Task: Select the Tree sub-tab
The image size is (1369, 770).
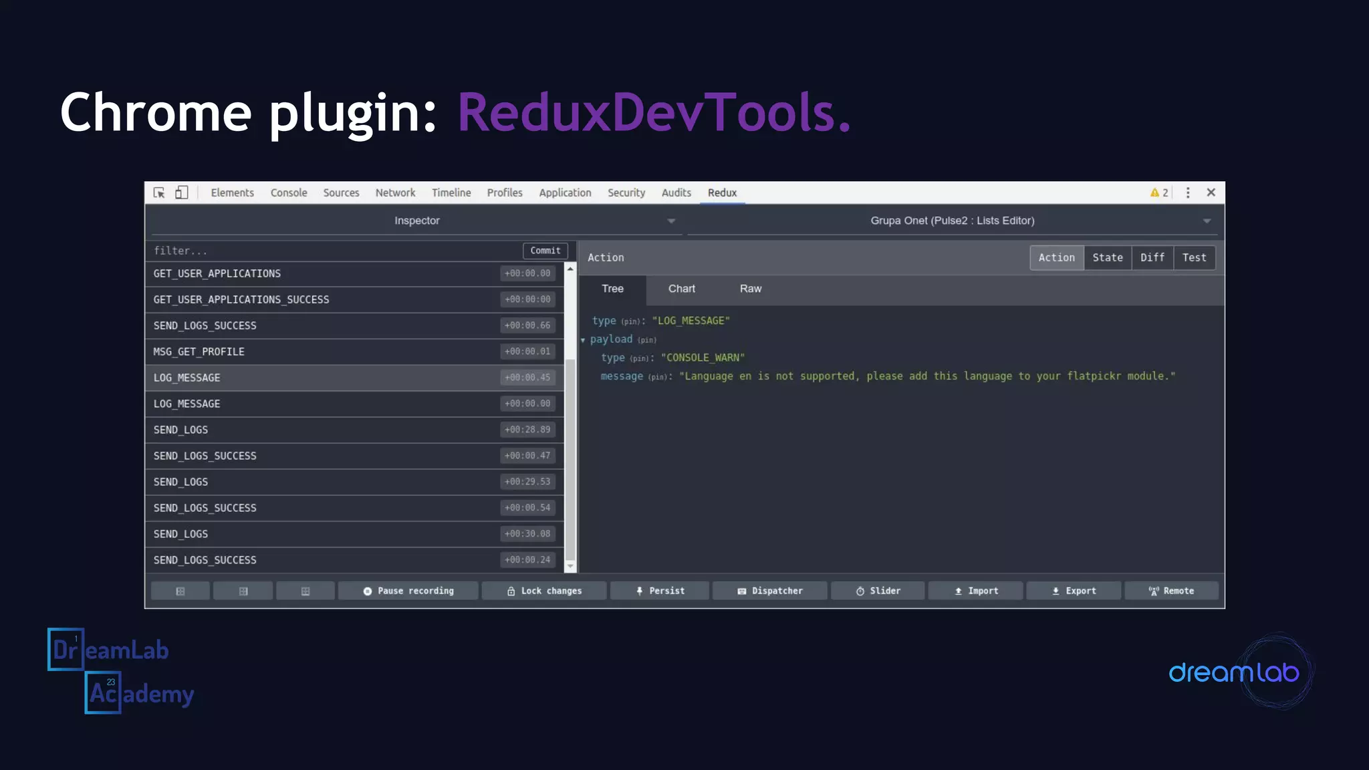Action: (612, 289)
